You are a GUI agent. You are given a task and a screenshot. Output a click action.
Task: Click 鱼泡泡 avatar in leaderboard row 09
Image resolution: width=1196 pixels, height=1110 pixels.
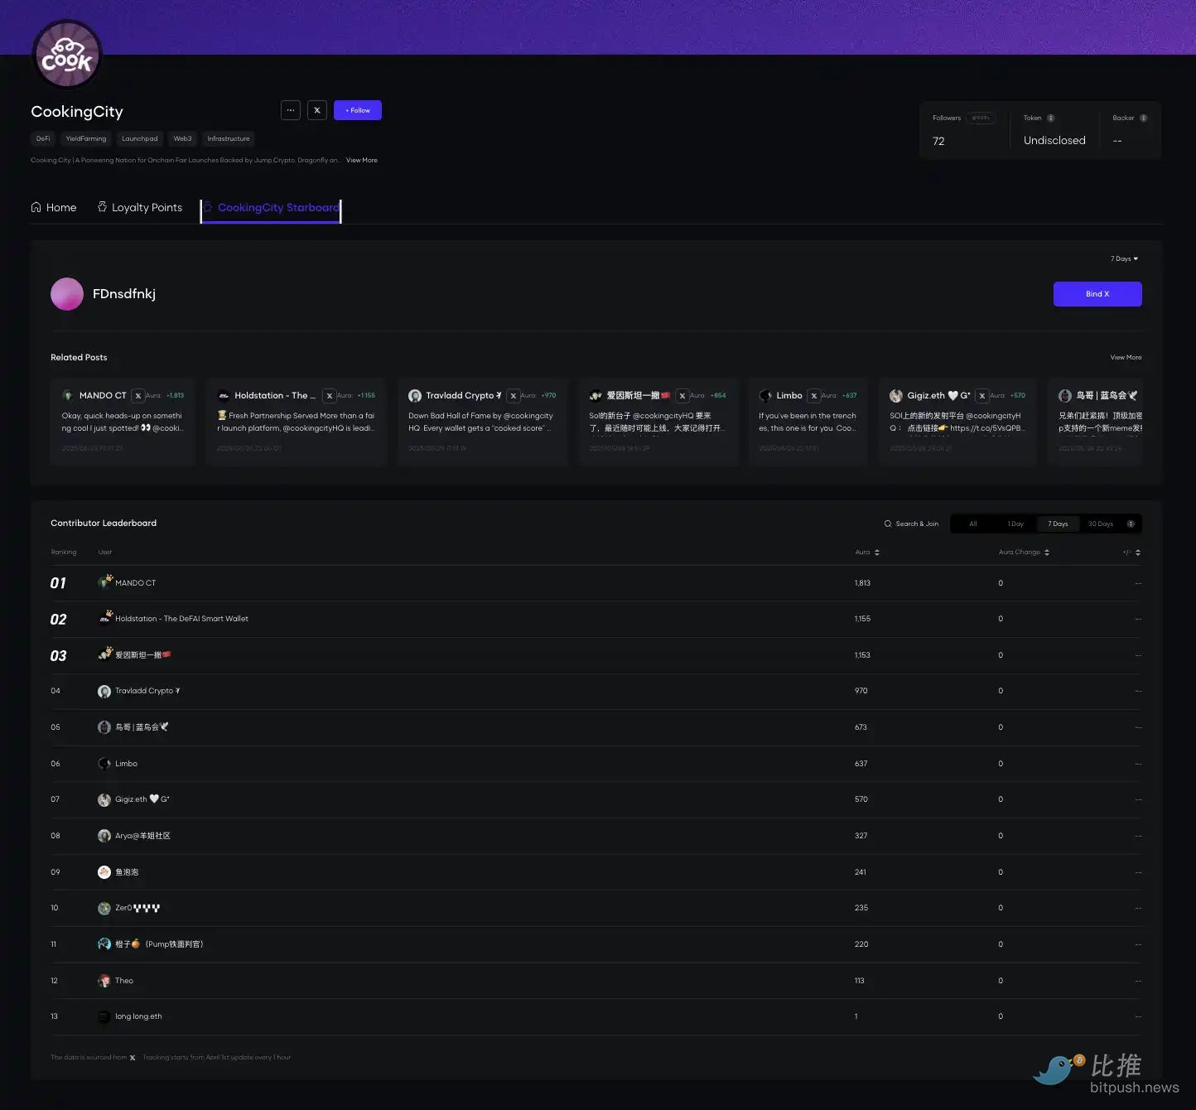tap(104, 872)
